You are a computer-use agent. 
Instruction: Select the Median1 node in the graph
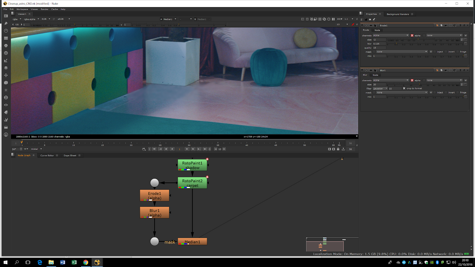[x=192, y=242]
